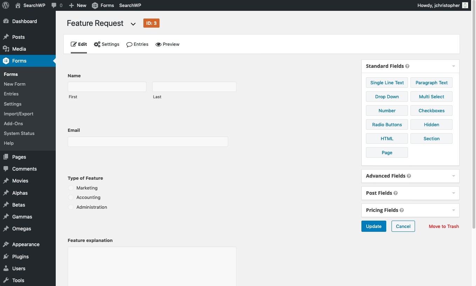Screen dimensions: 476x286
Task: Click the Forms icon in sidebar
Action: tap(6, 61)
